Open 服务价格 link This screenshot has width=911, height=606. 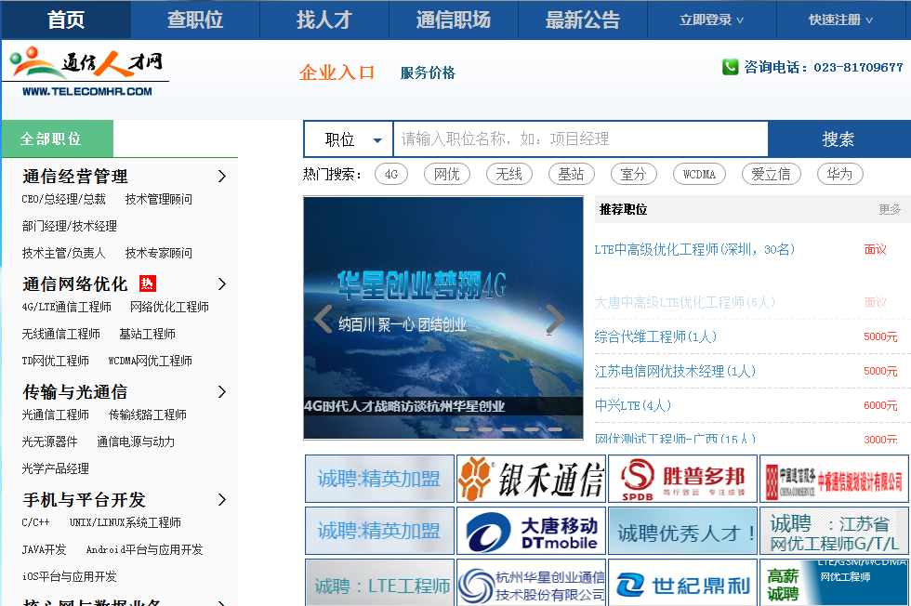(x=428, y=72)
